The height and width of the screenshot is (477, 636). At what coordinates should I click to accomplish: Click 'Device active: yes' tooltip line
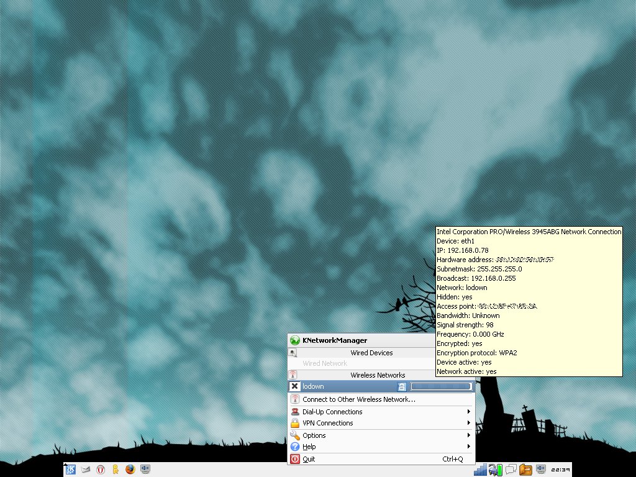(x=464, y=362)
